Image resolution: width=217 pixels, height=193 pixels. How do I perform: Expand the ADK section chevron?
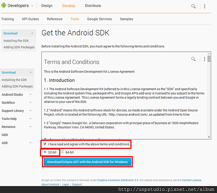(x=30, y=143)
